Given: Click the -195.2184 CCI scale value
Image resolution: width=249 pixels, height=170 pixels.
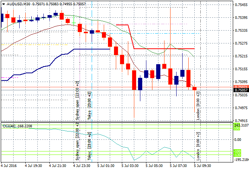Looking at the screenshot, I should (x=241, y=160).
